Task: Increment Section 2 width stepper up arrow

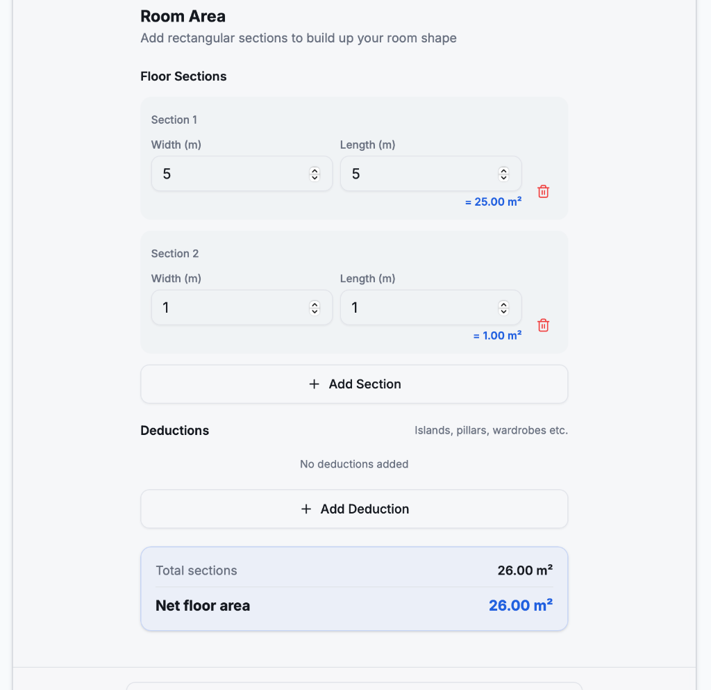Action: coord(315,304)
